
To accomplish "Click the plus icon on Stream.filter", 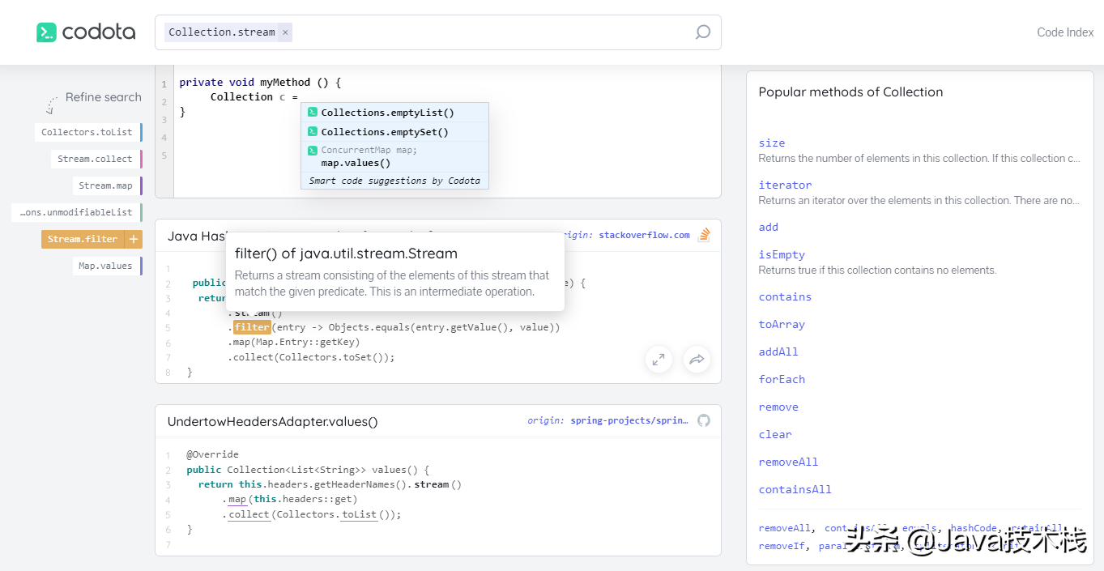I will (x=133, y=239).
